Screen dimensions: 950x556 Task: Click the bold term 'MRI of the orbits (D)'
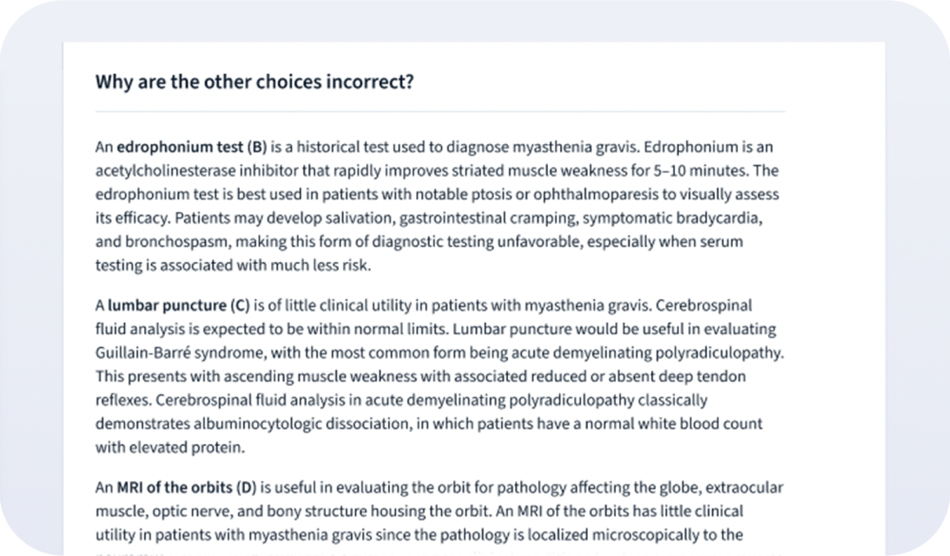coord(186,487)
